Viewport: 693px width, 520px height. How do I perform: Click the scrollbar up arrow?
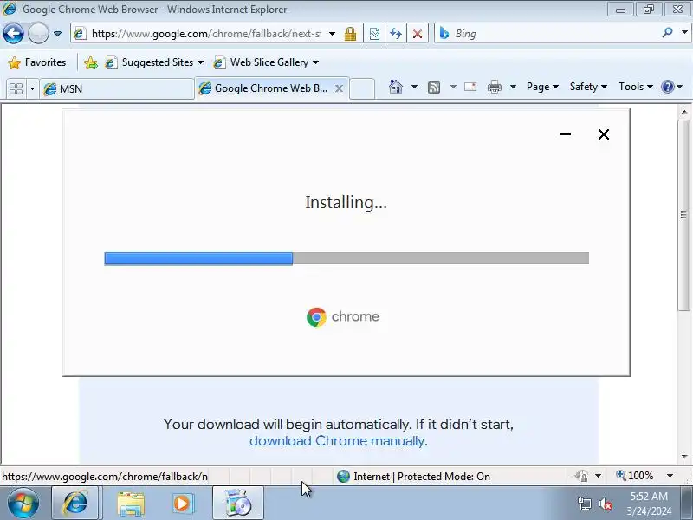(x=684, y=112)
